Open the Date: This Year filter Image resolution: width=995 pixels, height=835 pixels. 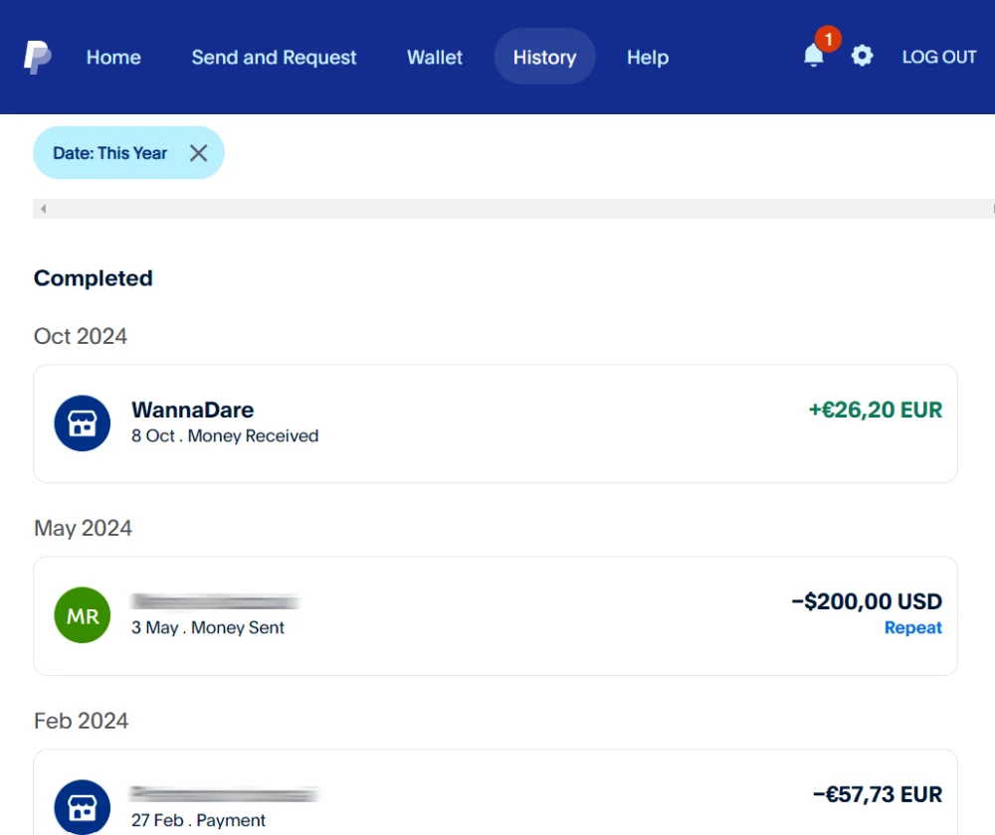click(109, 153)
